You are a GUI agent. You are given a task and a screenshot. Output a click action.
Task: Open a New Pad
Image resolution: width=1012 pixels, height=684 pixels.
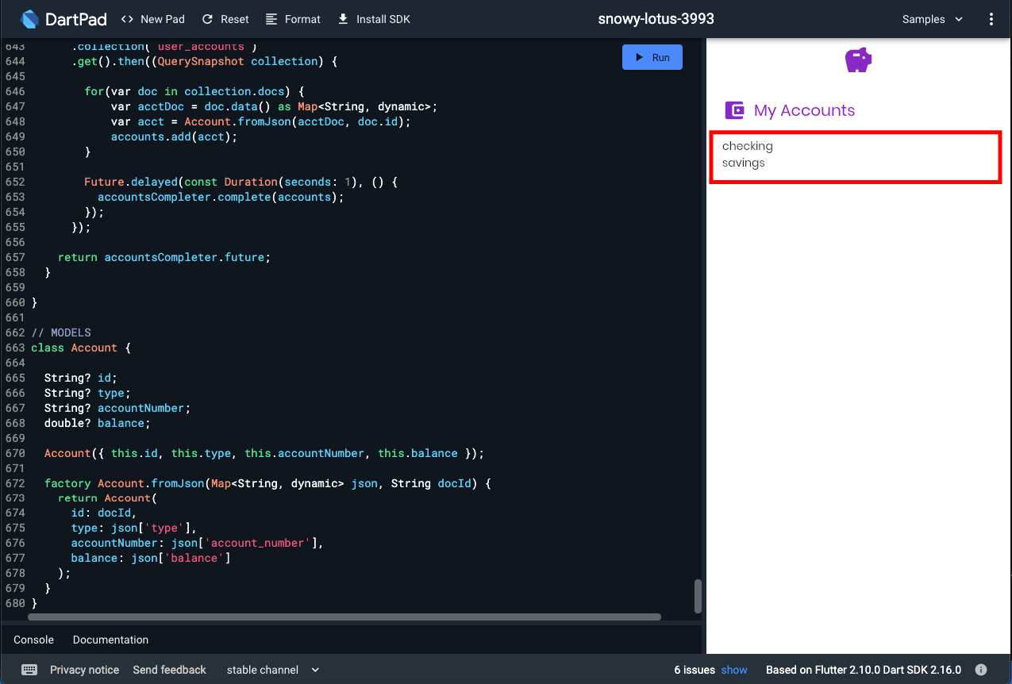152,19
